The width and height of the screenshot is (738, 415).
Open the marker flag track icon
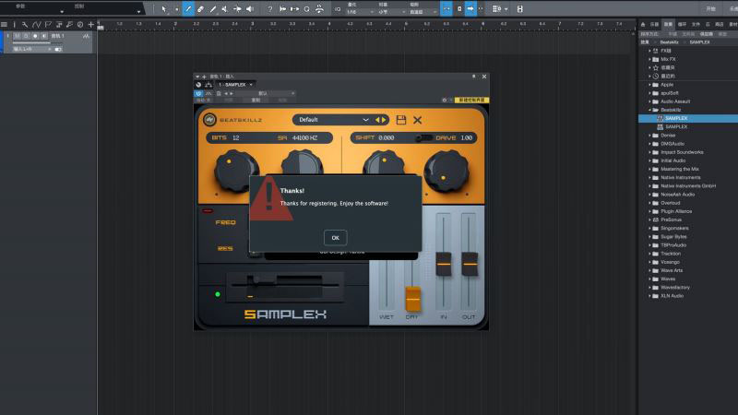pyautogui.click(x=48, y=25)
